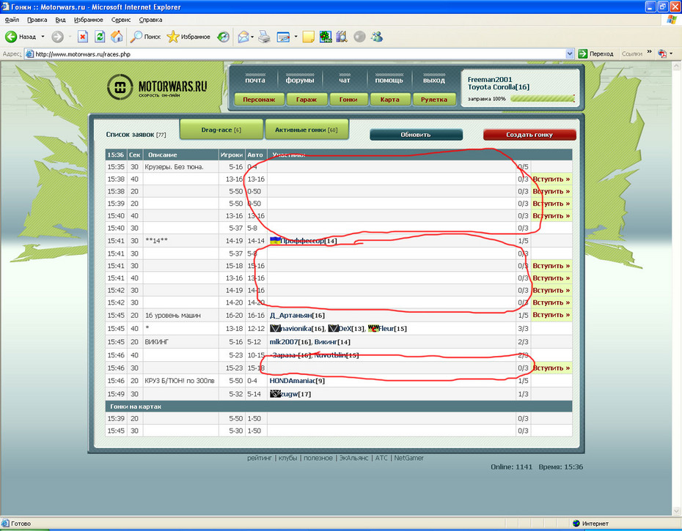Click the Обновить refresh button
Screen dimensions: 682x531
tap(416, 135)
